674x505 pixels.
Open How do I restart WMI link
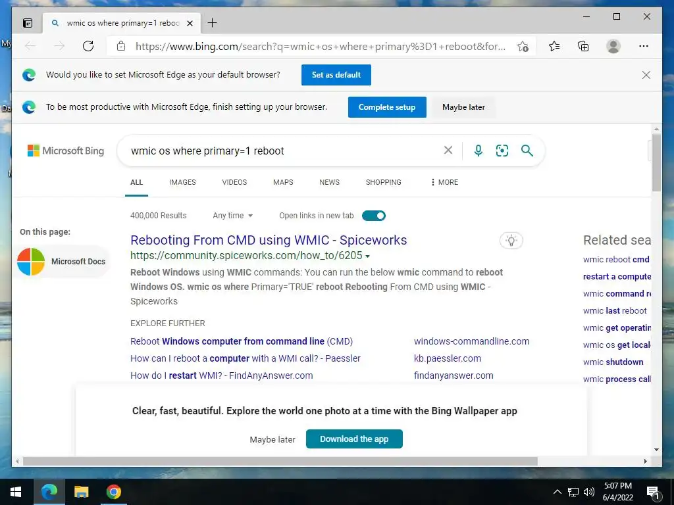pos(221,375)
